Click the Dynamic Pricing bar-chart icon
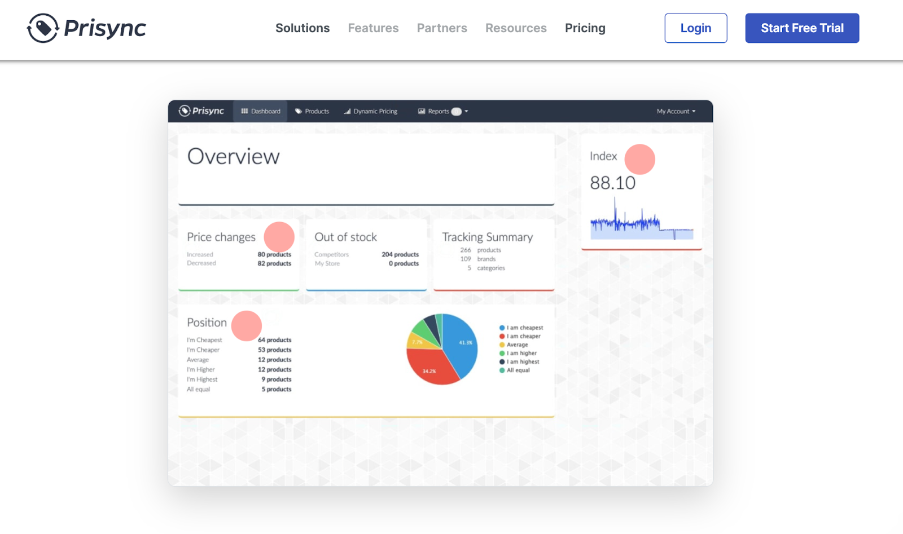The width and height of the screenshot is (903, 534). (347, 111)
